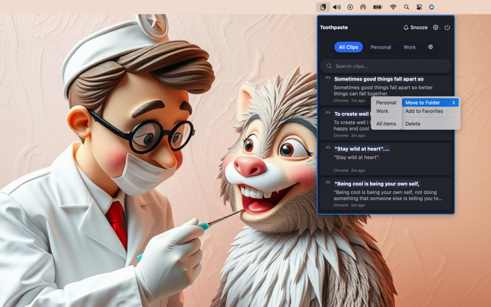Expand the Move to Folder submenu

430,103
